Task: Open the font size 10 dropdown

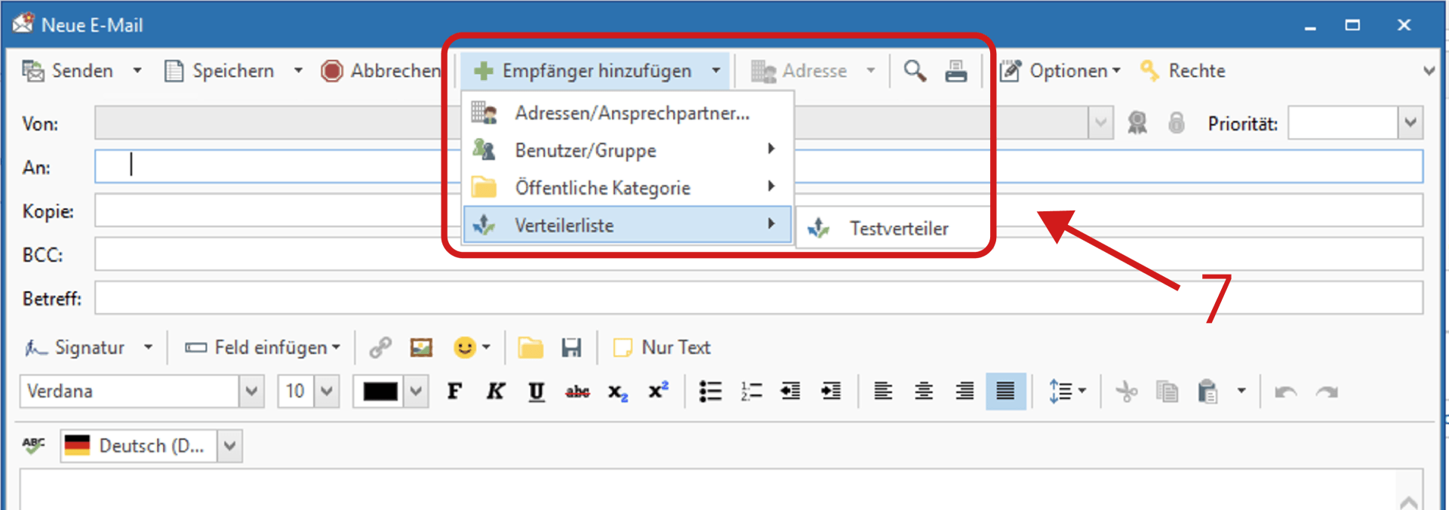Action: (327, 392)
